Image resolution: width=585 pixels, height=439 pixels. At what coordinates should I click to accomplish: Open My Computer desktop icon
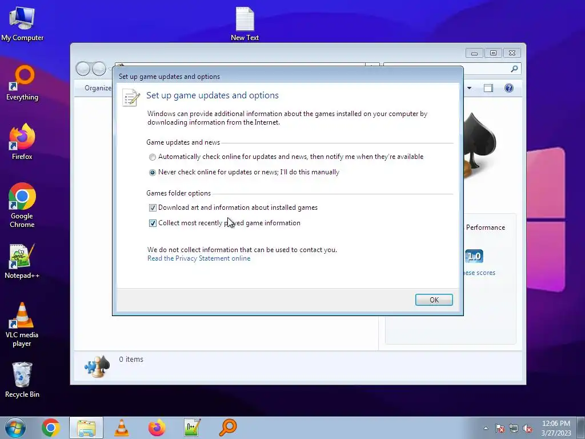(x=22, y=24)
